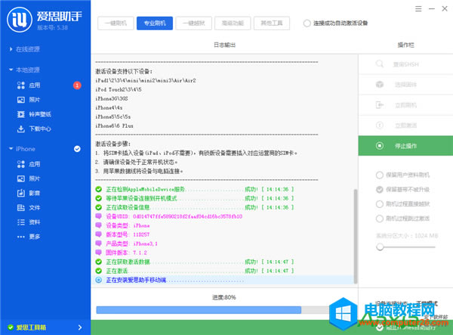The width and height of the screenshot is (453, 335).
Task: Switch to the 一键刷机 tab
Action: tap(116, 23)
